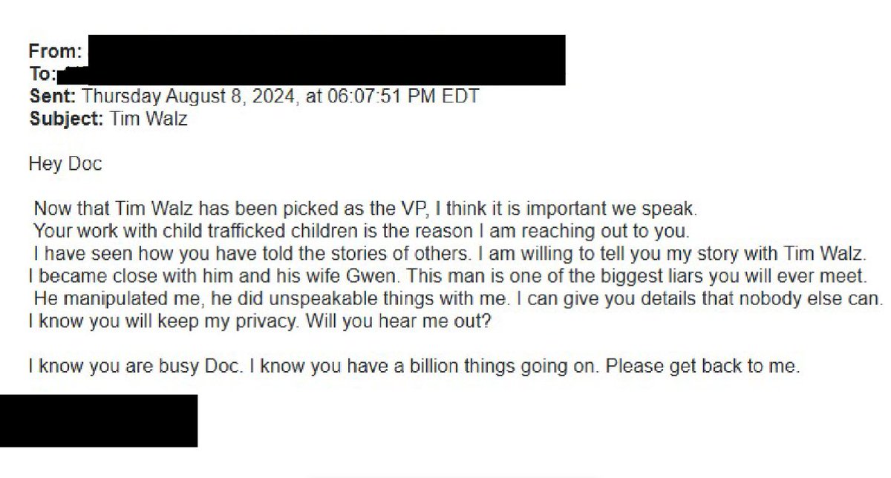Click the "Subject:" header label
Image resolution: width=891 pixels, height=478 pixels.
pyautogui.click(x=66, y=119)
